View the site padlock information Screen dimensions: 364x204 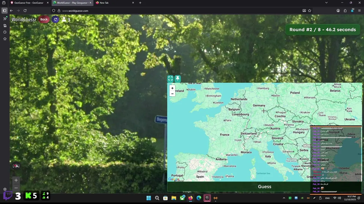[59, 11]
